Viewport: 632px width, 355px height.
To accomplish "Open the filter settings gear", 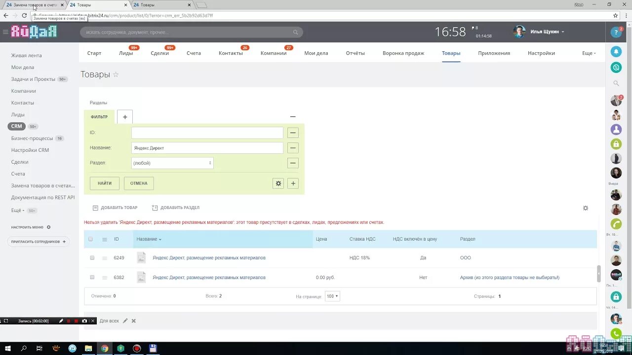I will (278, 183).
